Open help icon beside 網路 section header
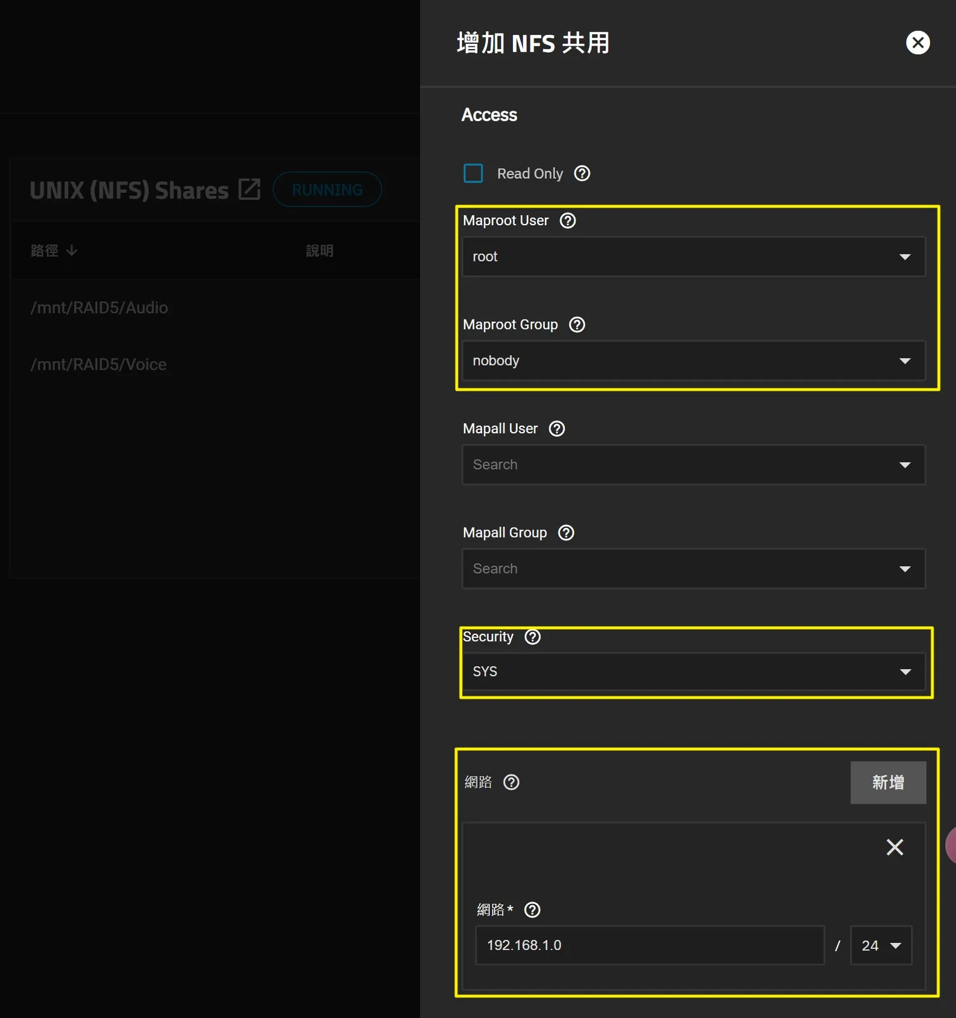956x1018 pixels. pos(511,782)
